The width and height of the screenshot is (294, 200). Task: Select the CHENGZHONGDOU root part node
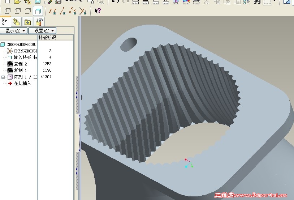click(18, 44)
